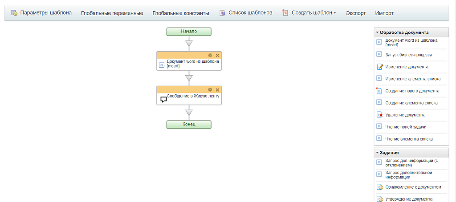This screenshot has width=456, height=202.
Task: Open settings gear of Word document activity
Action: tap(210, 55)
